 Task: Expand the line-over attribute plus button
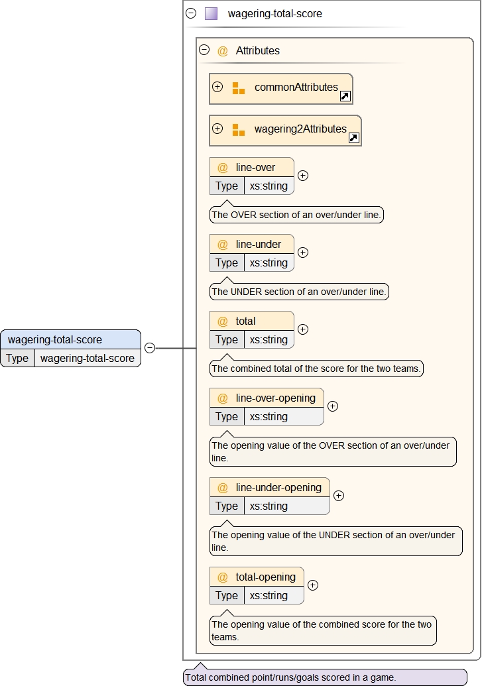pos(303,176)
